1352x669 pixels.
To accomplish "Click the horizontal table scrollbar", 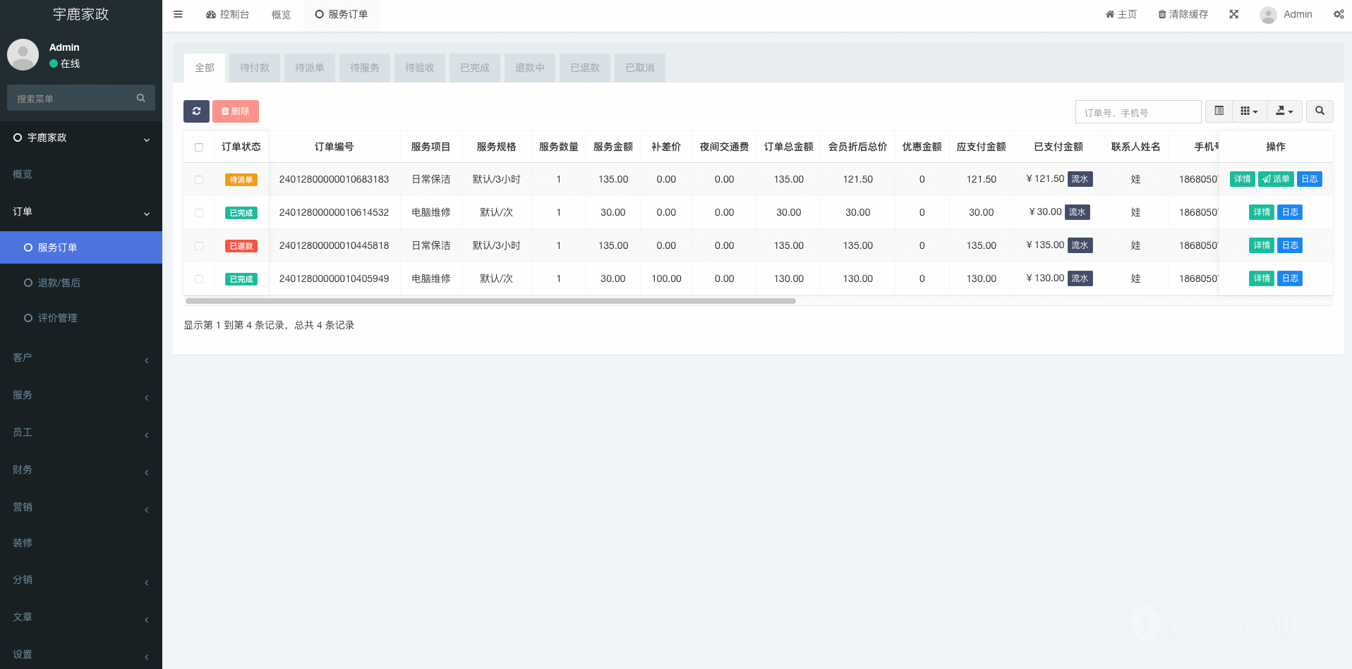I will (x=490, y=301).
